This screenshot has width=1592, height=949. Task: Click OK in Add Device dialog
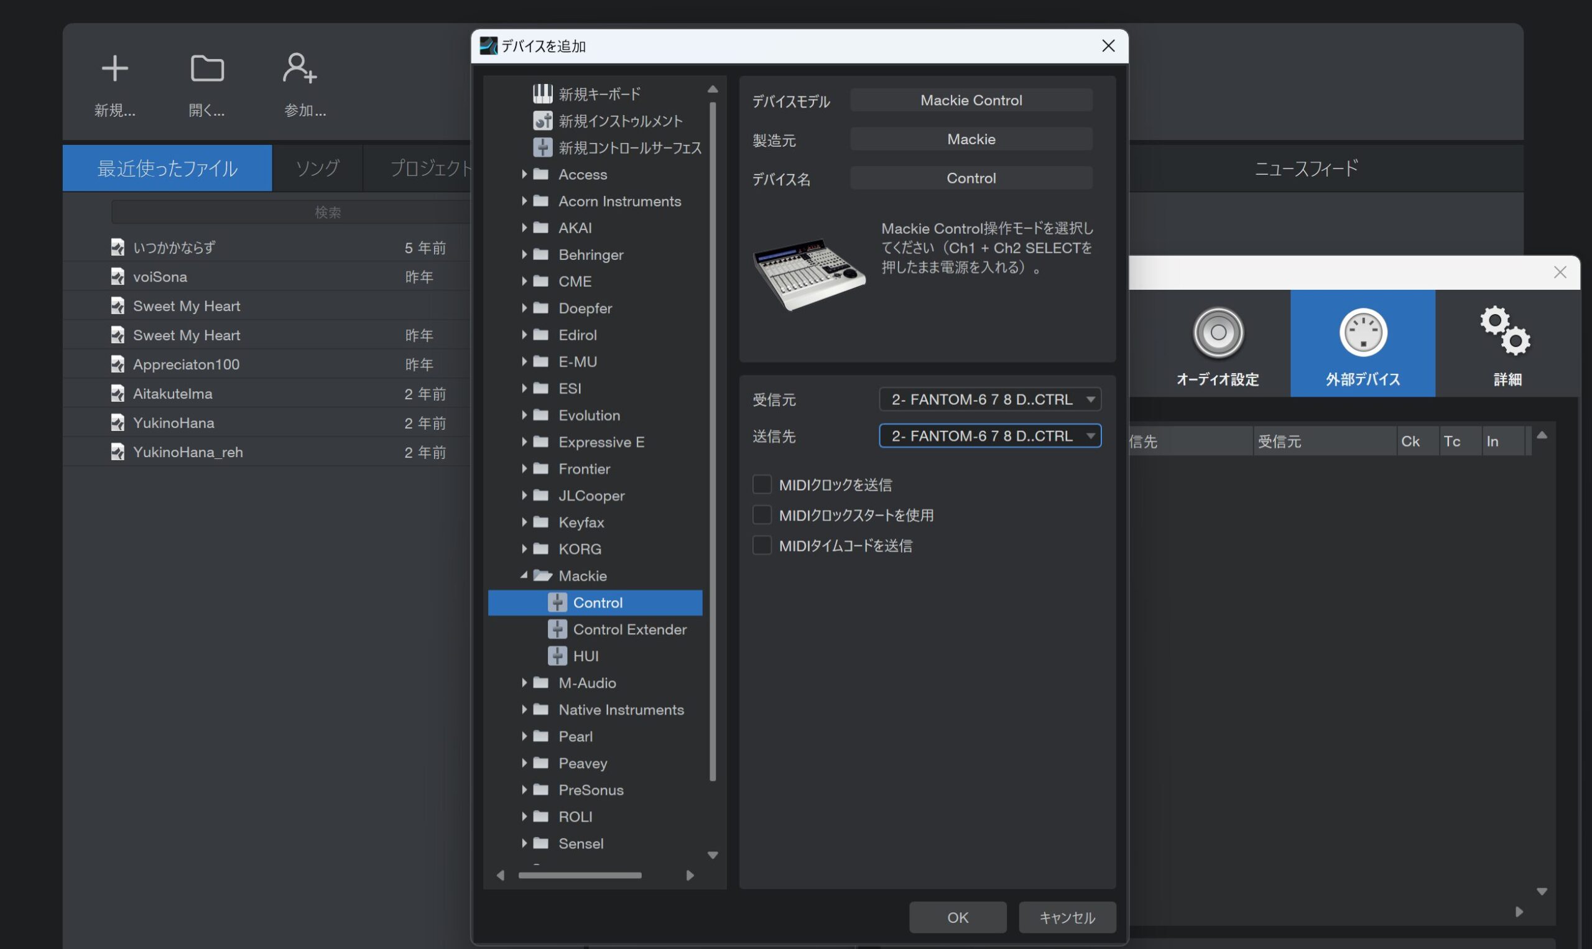(958, 918)
